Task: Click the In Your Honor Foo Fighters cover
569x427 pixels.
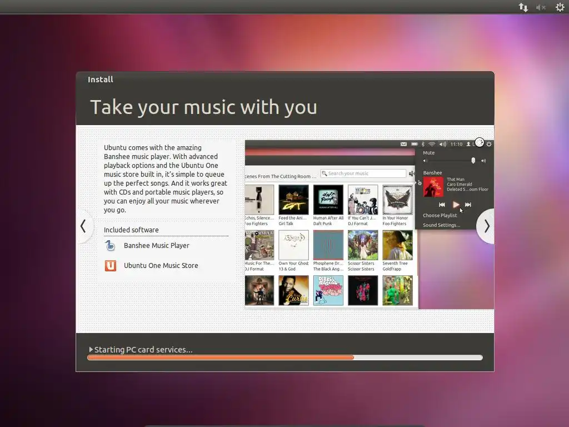Action: click(397, 200)
